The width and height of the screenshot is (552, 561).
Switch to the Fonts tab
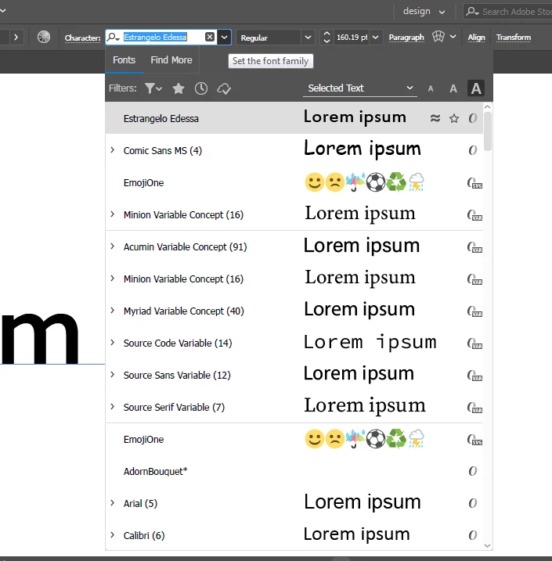[x=124, y=60]
